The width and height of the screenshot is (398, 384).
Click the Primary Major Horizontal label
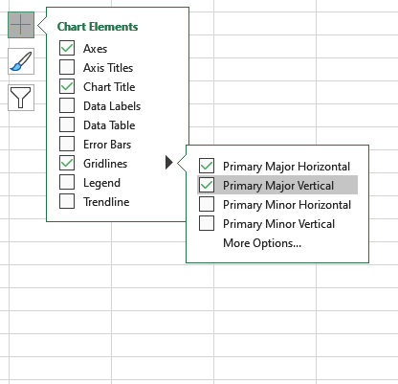click(x=286, y=167)
